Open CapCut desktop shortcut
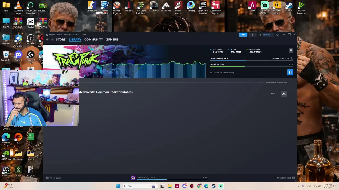The width and height of the screenshot is (339, 190). pos(30,23)
